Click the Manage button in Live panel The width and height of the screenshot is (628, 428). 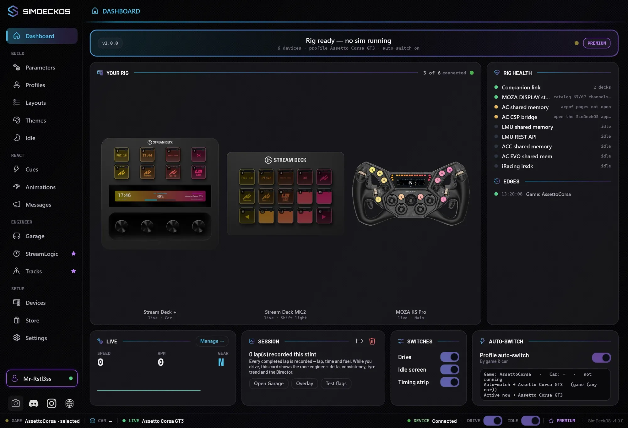[212, 341]
